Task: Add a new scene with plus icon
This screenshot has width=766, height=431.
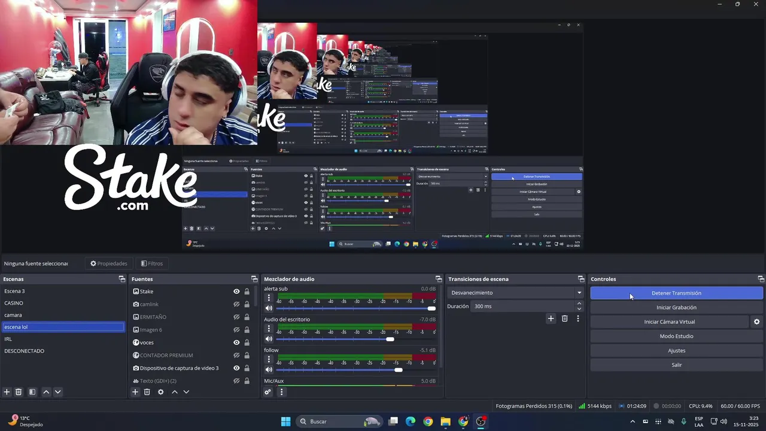Action: point(7,392)
